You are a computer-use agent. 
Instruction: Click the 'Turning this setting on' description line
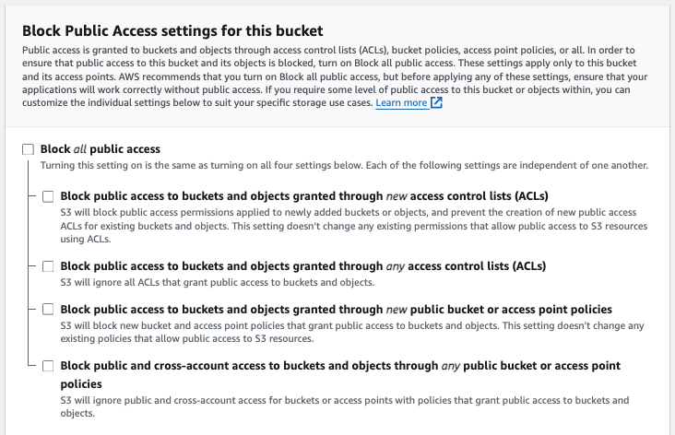click(344, 165)
